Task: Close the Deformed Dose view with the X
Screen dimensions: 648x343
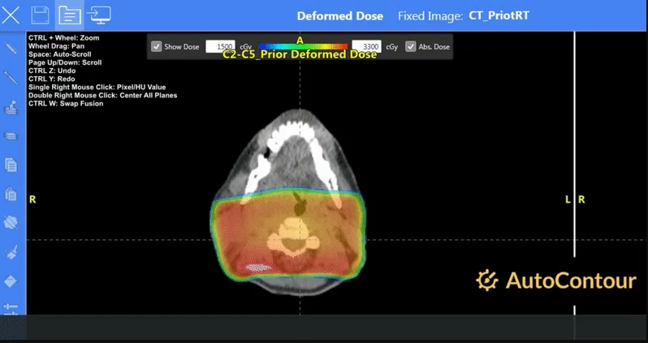Action: click(11, 15)
